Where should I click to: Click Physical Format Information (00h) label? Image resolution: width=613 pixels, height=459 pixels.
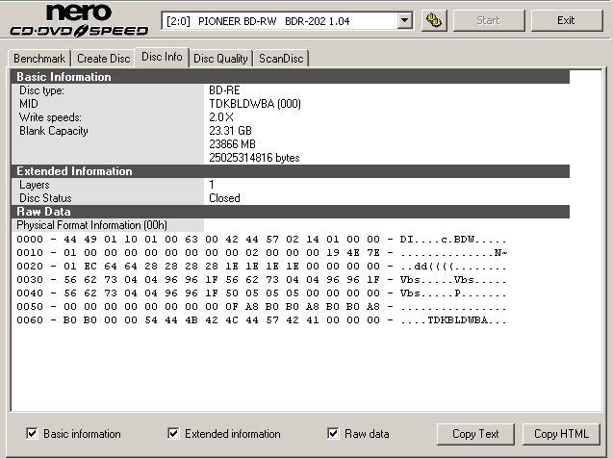tap(91, 225)
